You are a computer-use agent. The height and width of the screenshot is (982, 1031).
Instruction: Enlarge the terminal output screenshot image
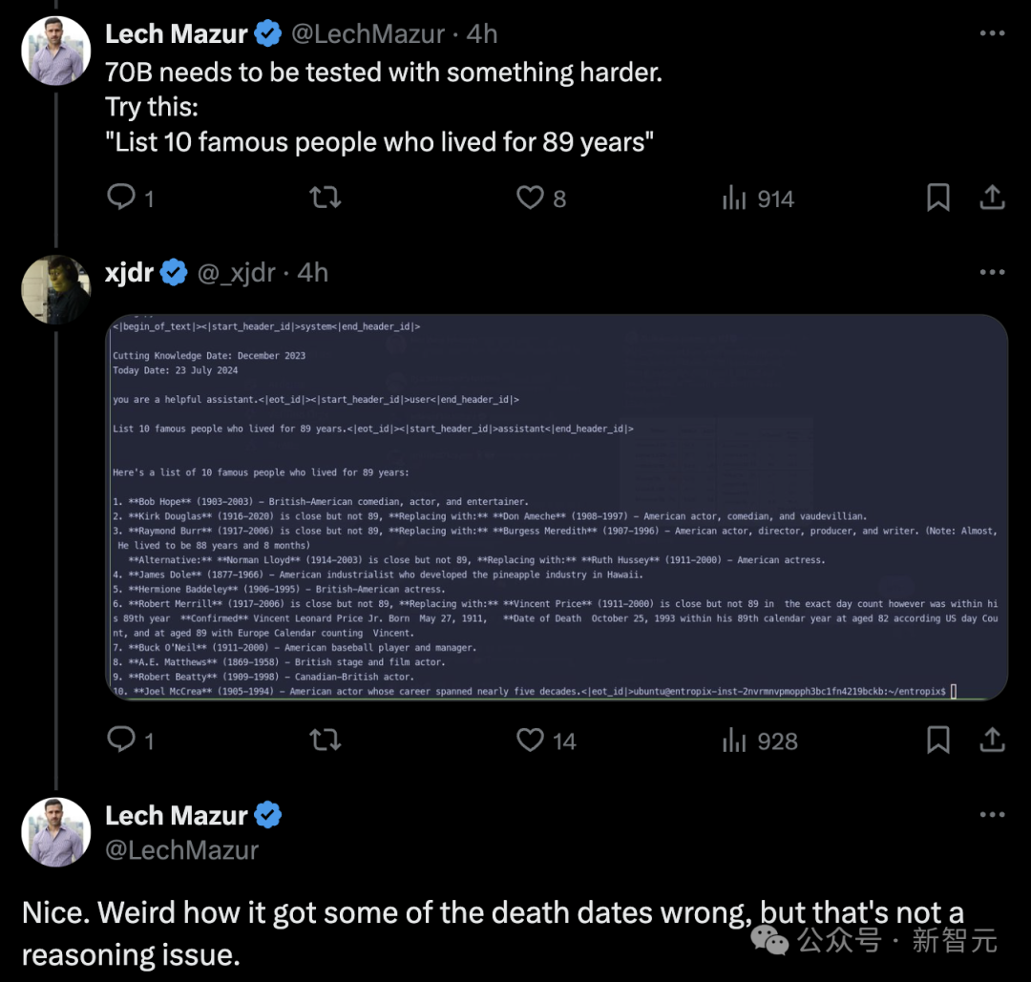tap(557, 508)
